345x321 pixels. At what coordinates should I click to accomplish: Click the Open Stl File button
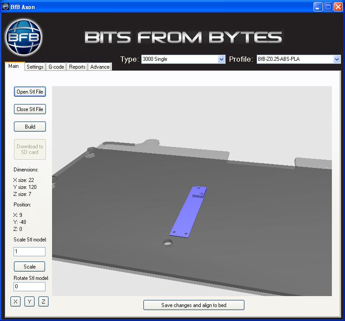[30, 92]
